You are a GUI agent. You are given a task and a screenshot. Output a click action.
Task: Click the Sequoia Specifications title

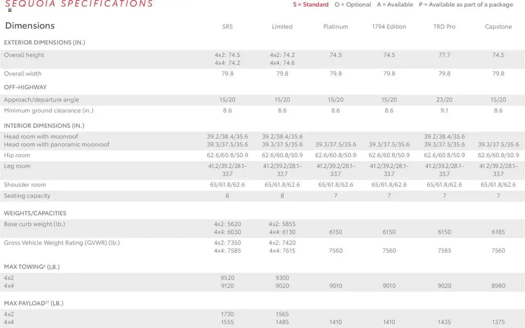[x=79, y=4]
